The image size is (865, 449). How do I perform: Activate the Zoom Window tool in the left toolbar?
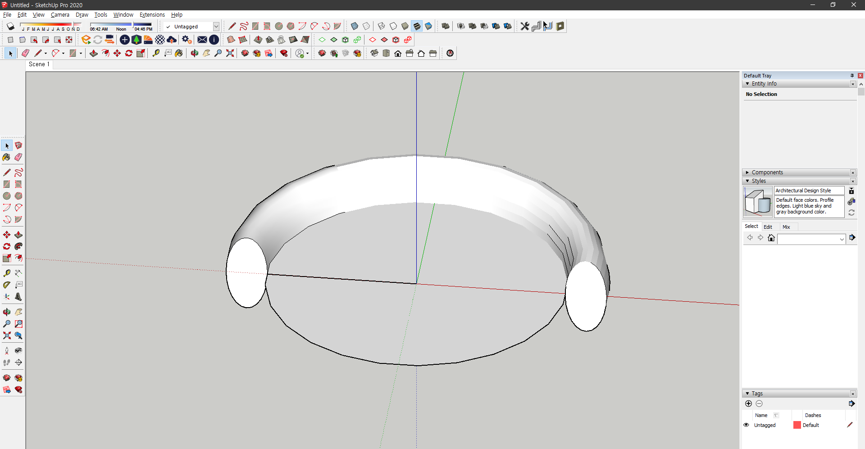click(x=18, y=324)
